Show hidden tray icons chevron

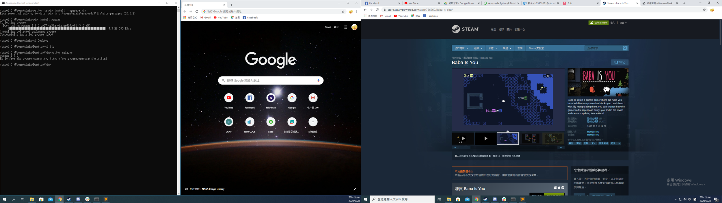pos(676,199)
